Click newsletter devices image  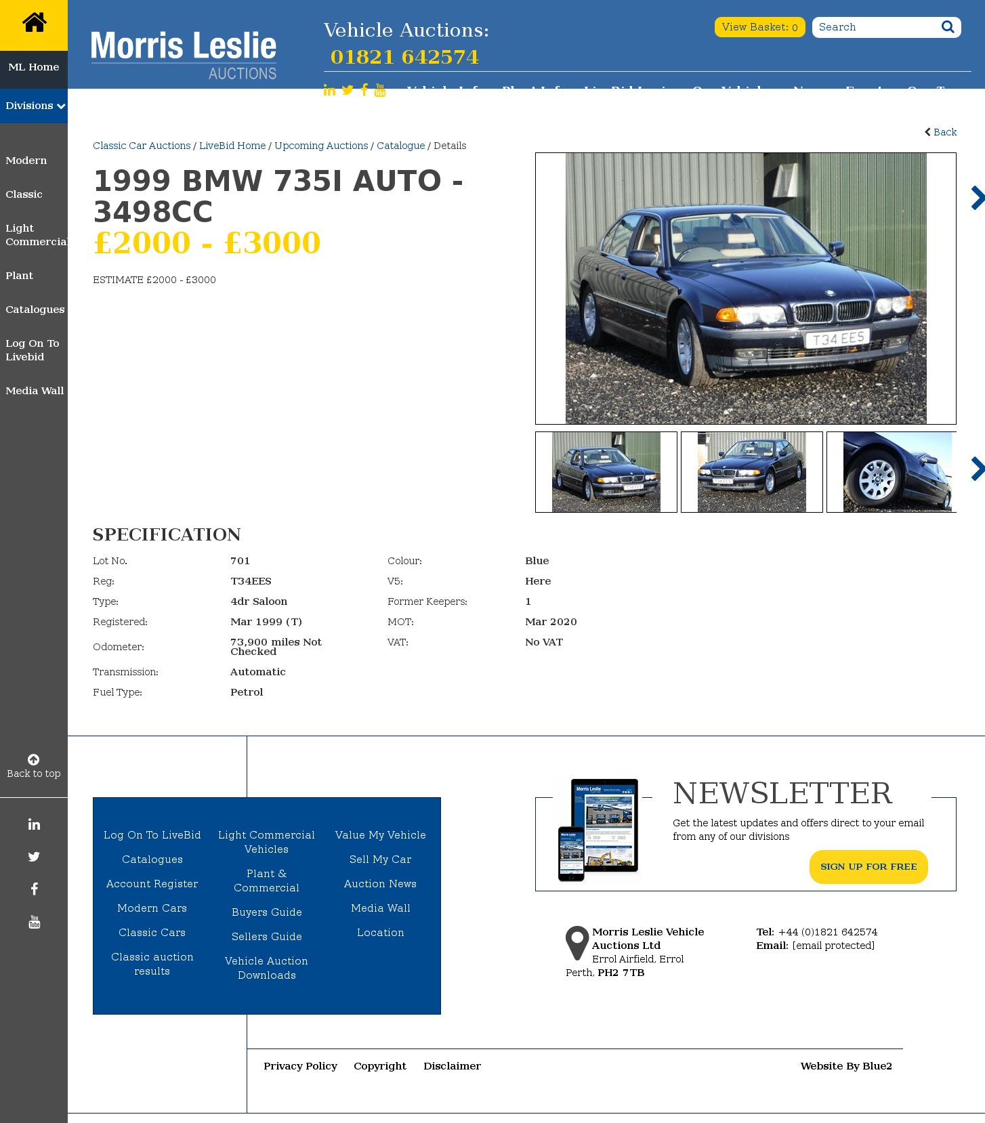(598, 830)
